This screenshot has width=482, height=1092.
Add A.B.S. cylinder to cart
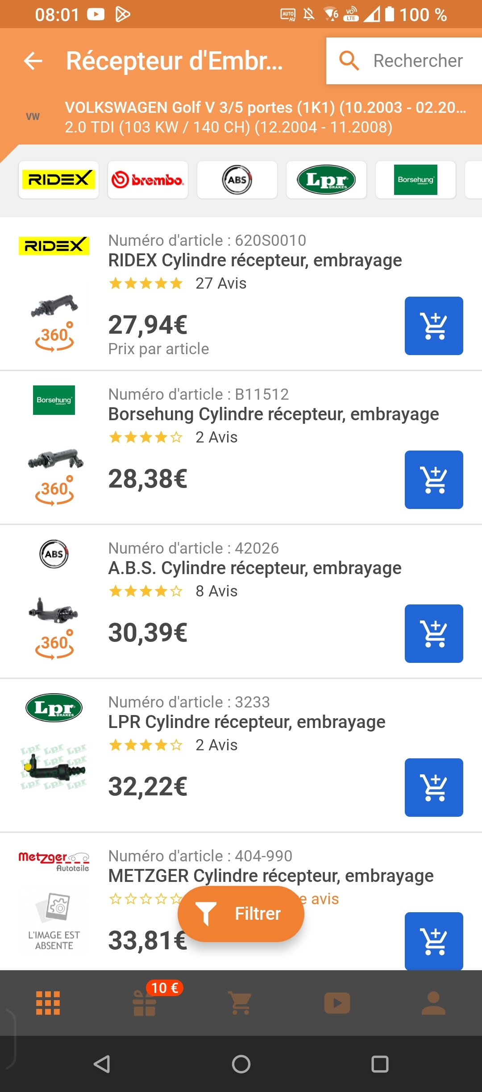point(433,633)
